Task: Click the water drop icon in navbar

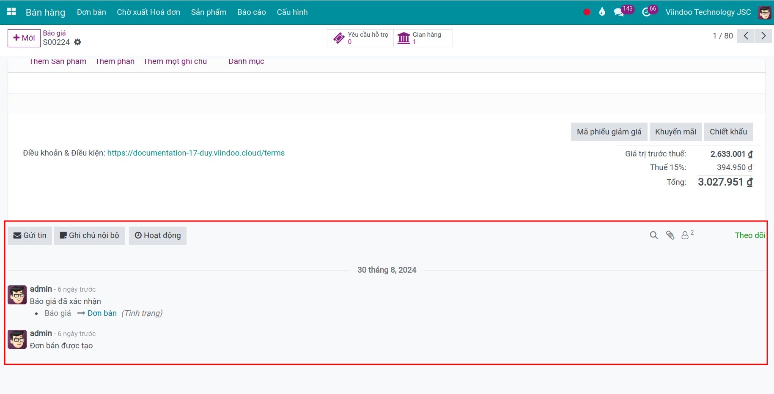Action: point(602,12)
